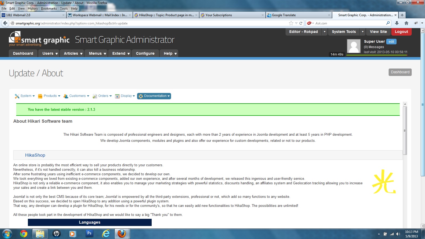
Task: Click the gray Dashboard button near the title
Action: coord(400,72)
